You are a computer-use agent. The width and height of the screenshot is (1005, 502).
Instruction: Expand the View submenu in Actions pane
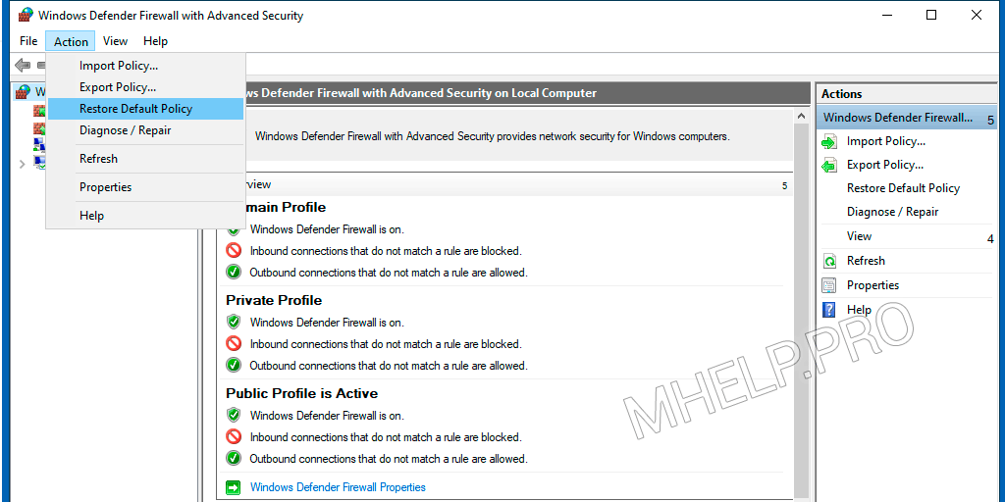tap(989, 238)
